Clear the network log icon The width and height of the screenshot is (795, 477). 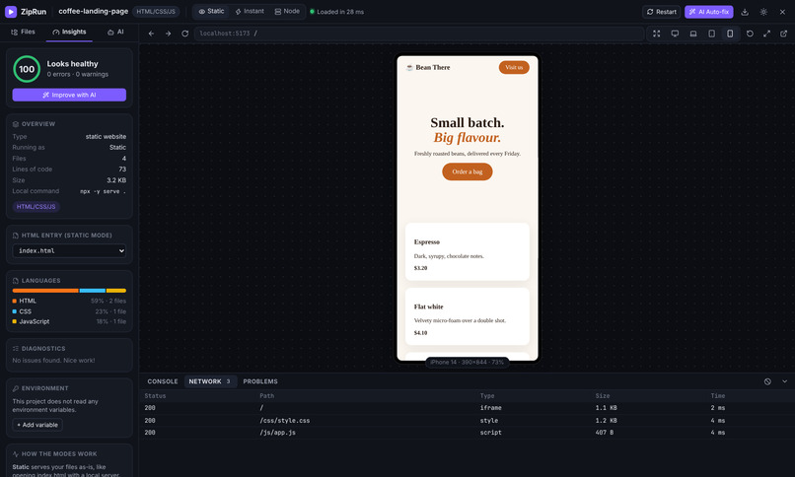click(767, 381)
